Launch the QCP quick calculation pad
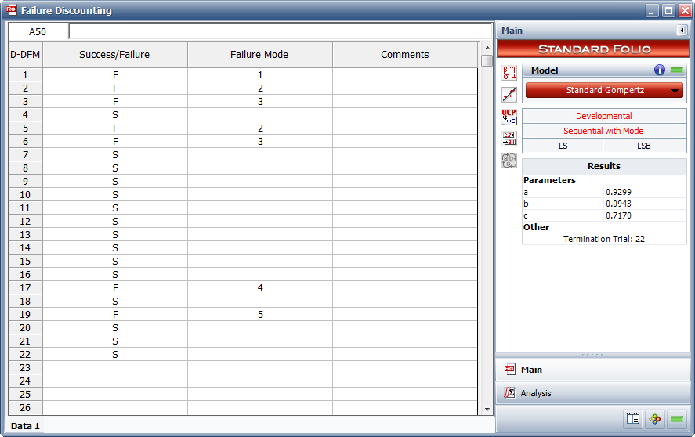 pos(509,117)
